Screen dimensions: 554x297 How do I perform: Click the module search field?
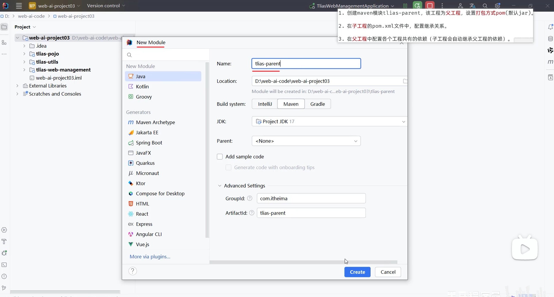click(166, 55)
